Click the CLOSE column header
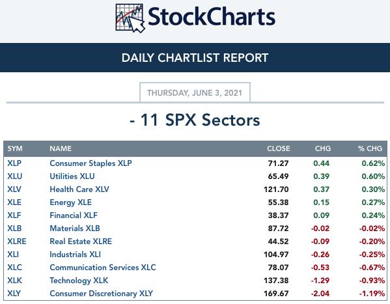This screenshot has width=390, height=304. click(279, 148)
